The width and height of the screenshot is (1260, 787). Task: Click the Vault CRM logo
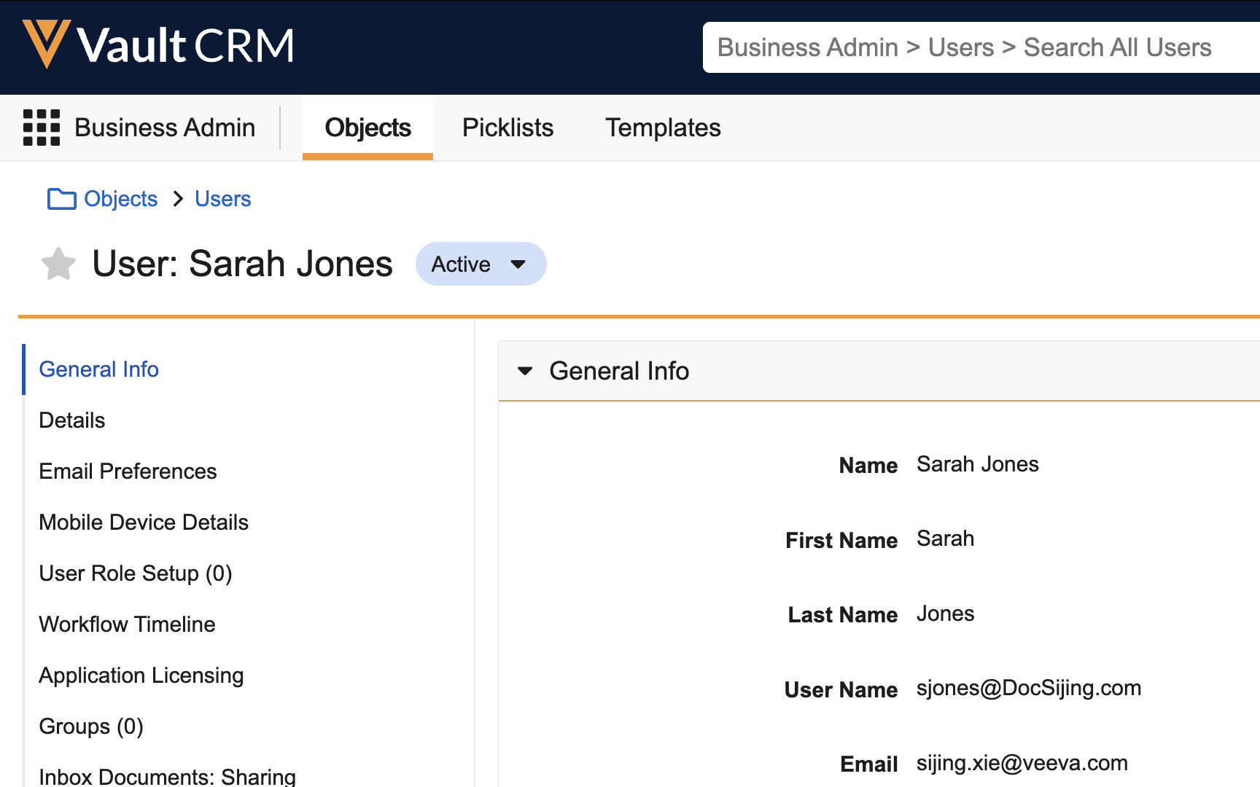(x=158, y=45)
